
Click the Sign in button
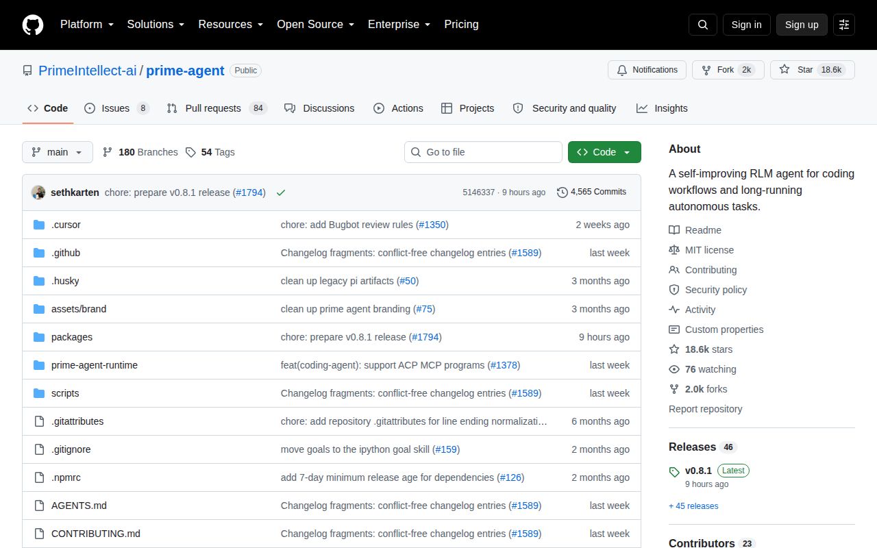pos(746,25)
